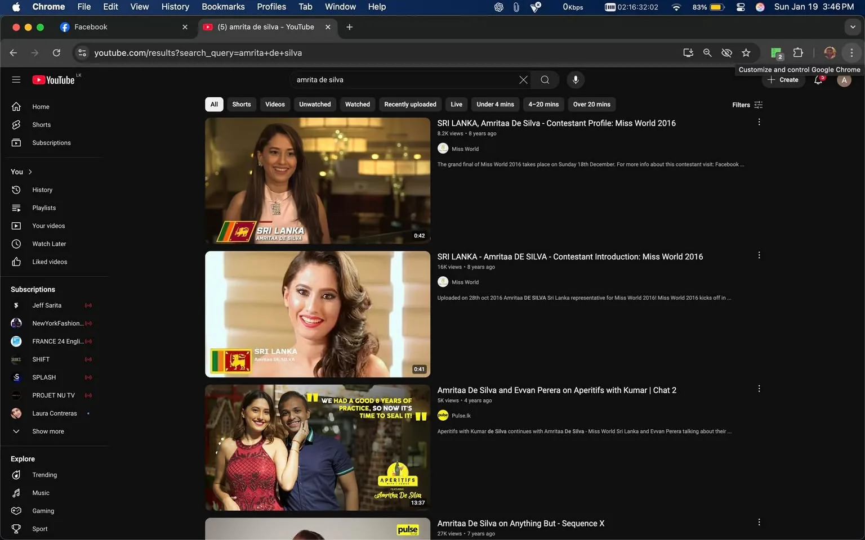Screen dimensions: 865x540
Task: Switch to the Facebook tab
Action: (90, 26)
